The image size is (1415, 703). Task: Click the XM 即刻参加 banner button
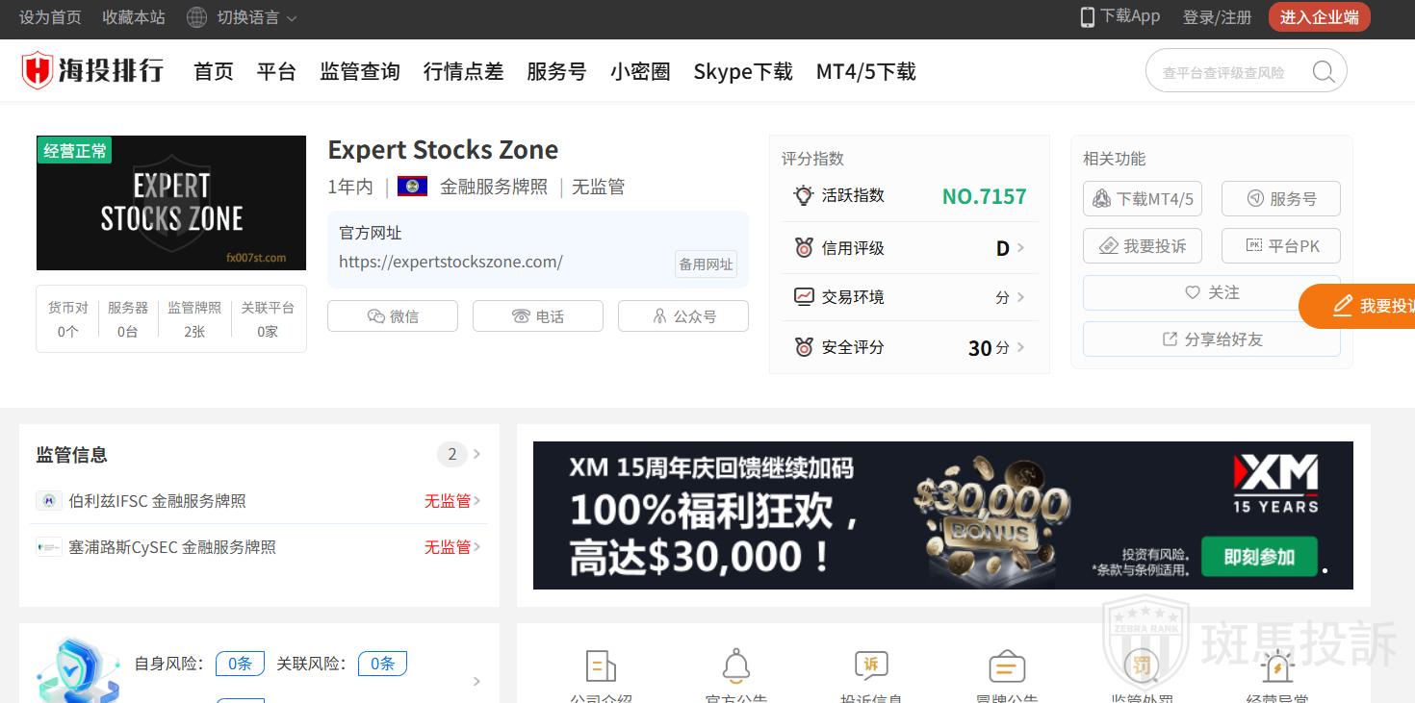coord(1259,557)
